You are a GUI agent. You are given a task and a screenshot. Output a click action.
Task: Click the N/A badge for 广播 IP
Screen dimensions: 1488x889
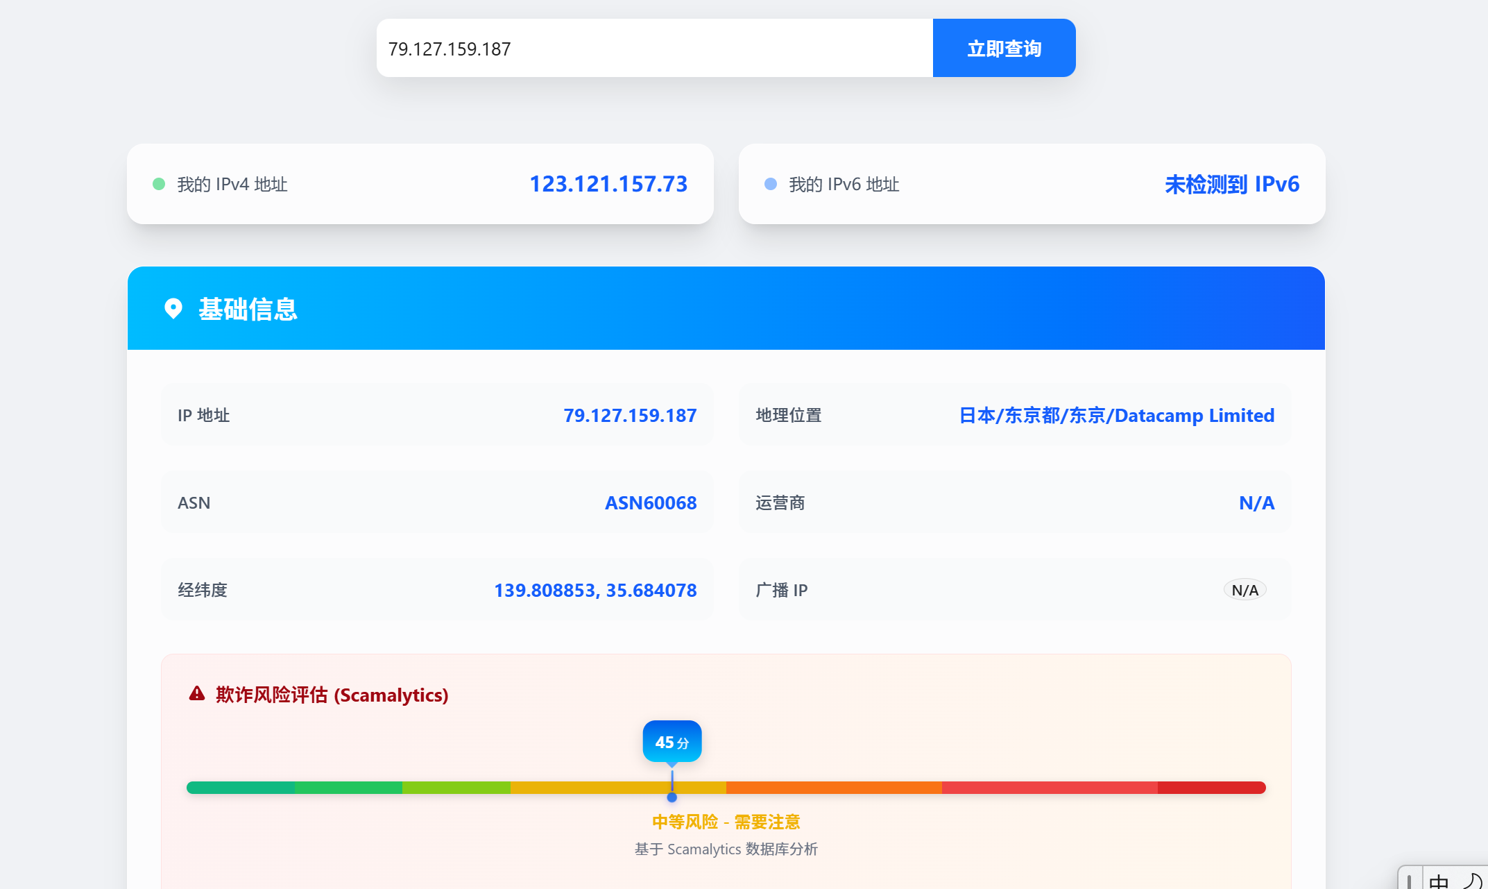pyautogui.click(x=1245, y=590)
